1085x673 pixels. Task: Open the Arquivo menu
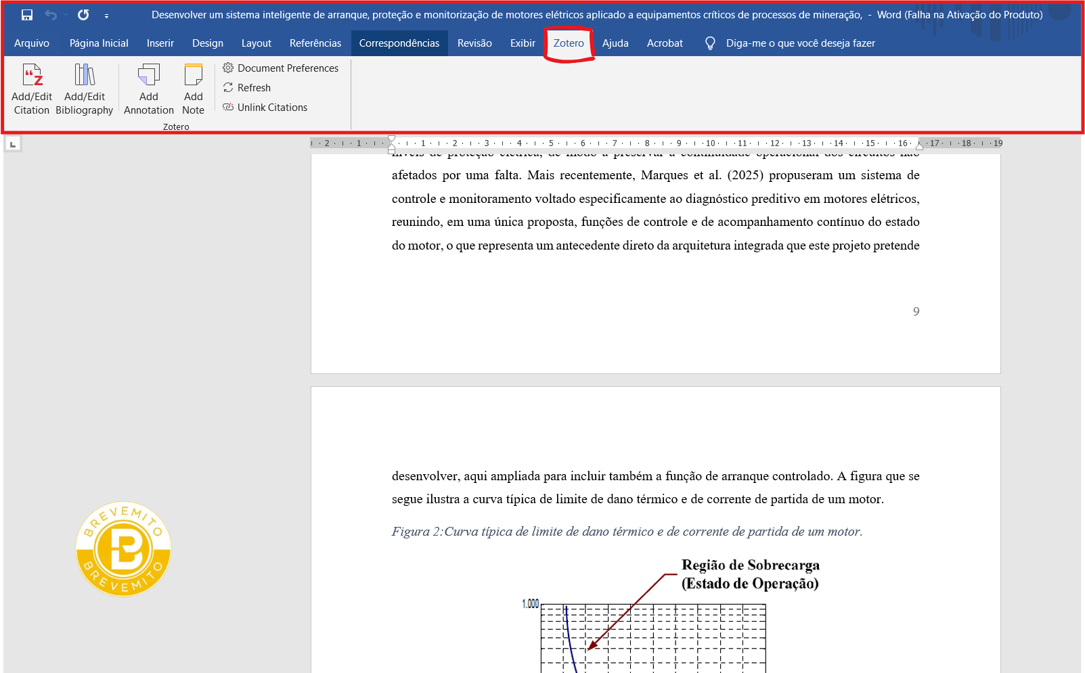pyautogui.click(x=32, y=43)
